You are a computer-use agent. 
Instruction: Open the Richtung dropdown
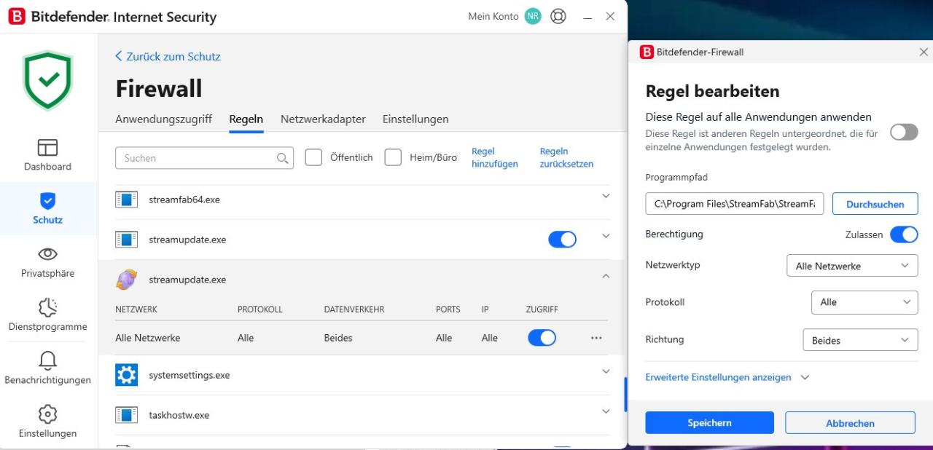point(860,340)
